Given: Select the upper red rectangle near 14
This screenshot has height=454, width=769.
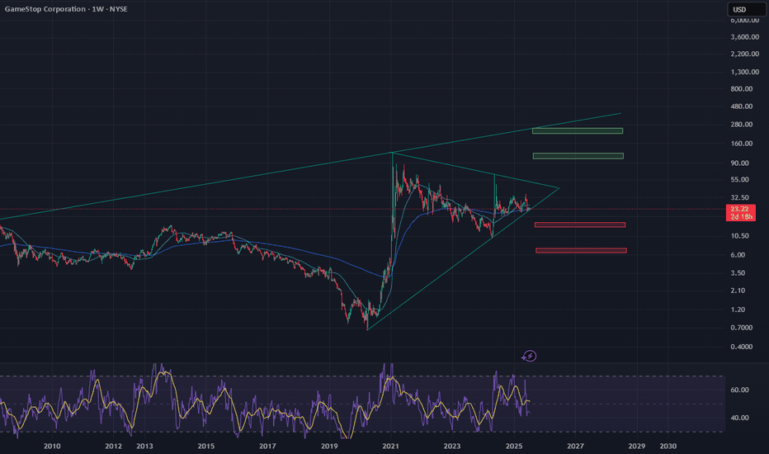Looking at the screenshot, I should (x=580, y=225).
